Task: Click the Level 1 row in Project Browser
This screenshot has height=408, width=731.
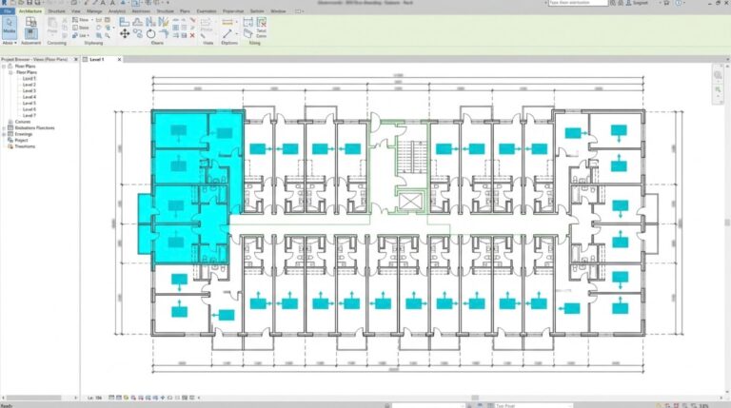Action: [29, 79]
